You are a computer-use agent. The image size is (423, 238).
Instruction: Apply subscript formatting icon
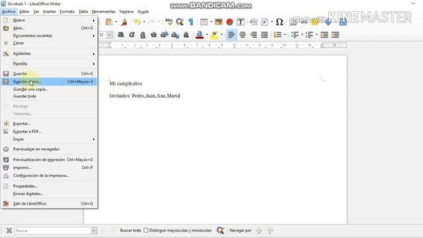coord(175,35)
